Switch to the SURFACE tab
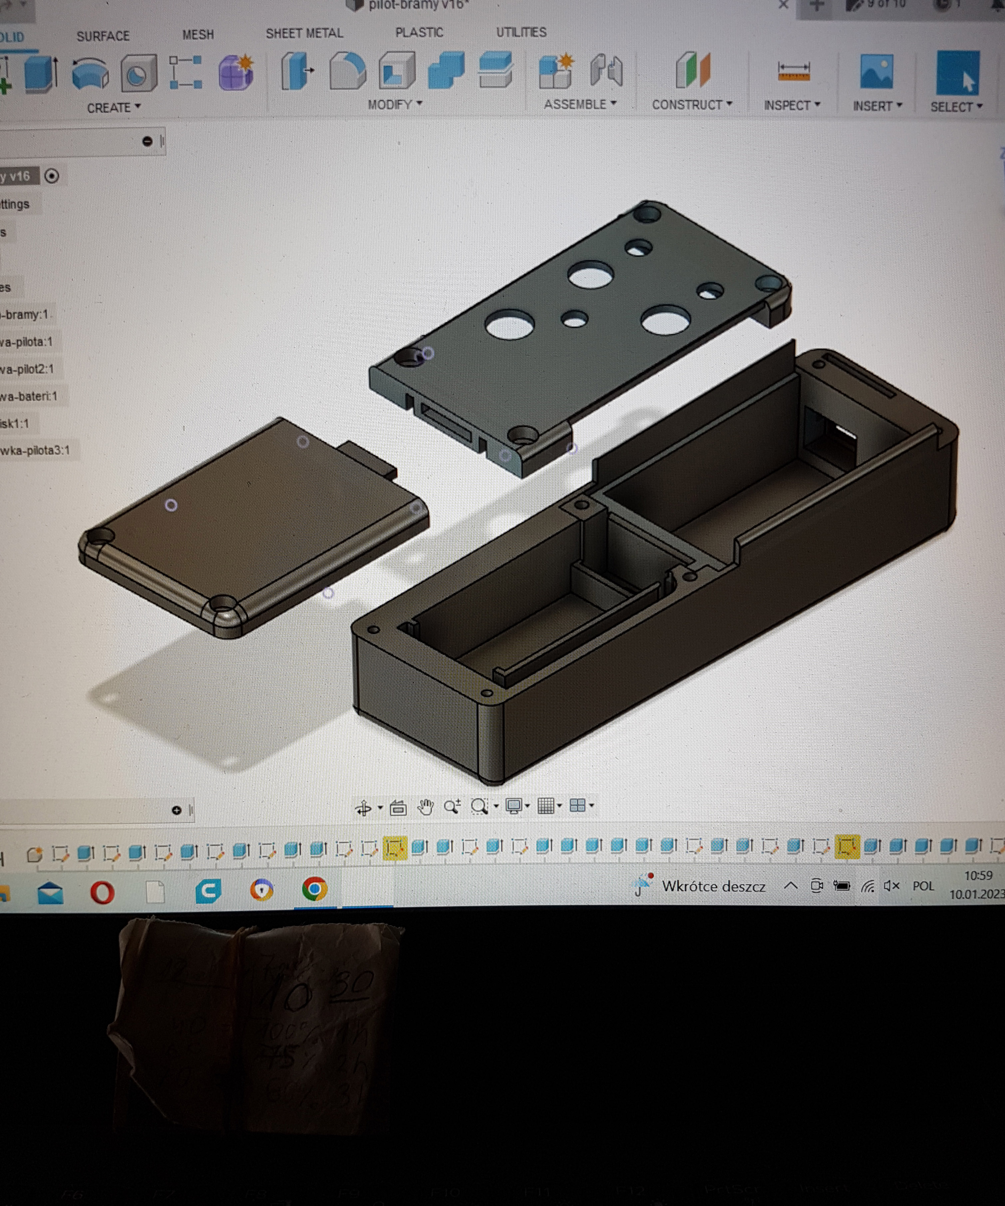 103,36
